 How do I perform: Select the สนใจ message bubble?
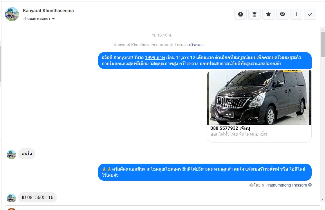point(27,154)
